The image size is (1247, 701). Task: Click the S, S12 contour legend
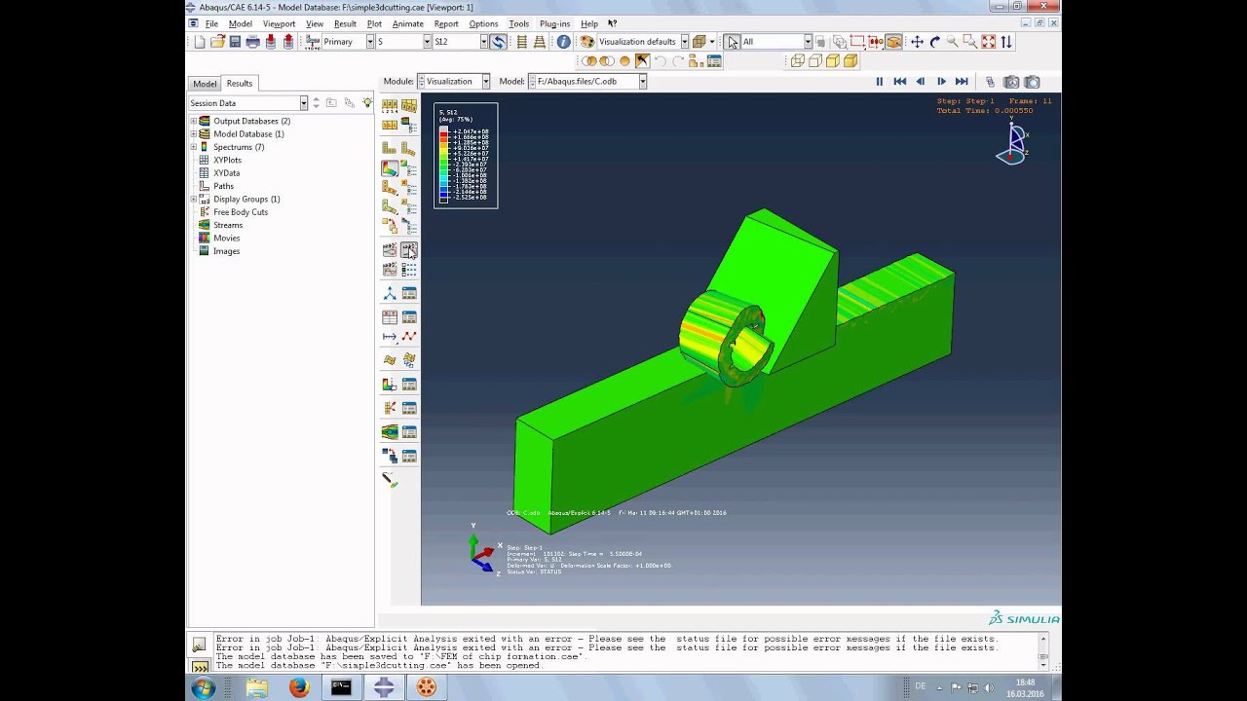pos(466,155)
